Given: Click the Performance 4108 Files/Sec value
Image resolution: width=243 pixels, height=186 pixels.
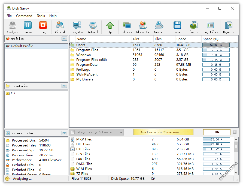Looking at the screenshot, I should pyautogui.click(x=50, y=160).
